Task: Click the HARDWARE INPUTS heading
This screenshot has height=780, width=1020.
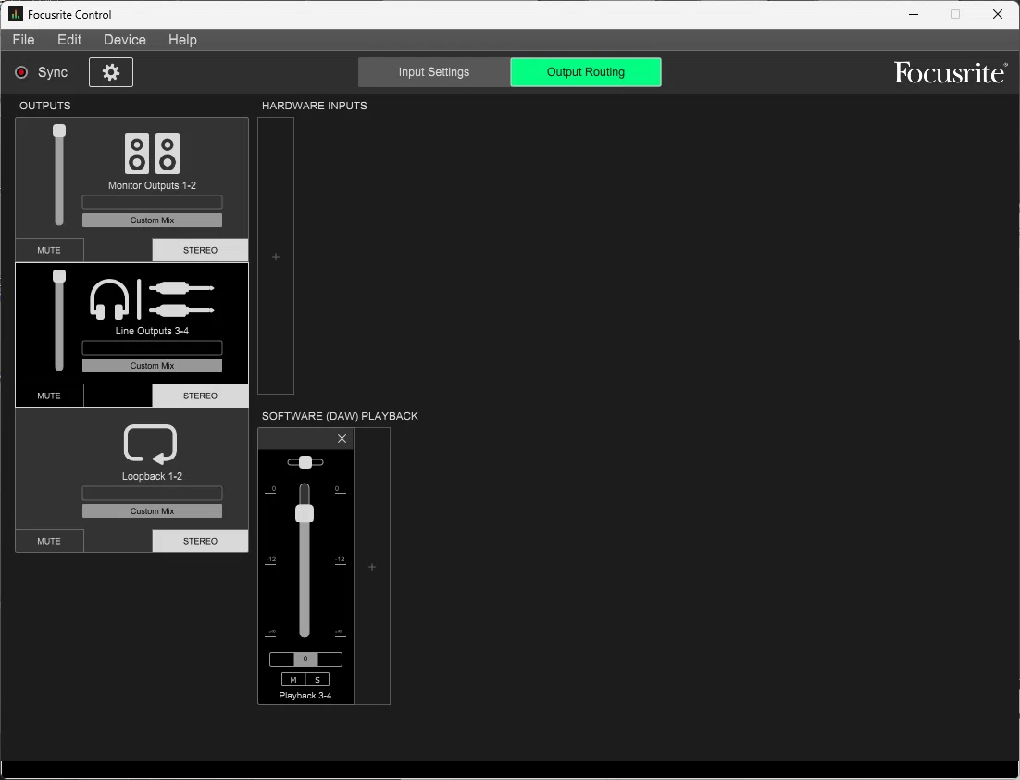Action: point(314,106)
